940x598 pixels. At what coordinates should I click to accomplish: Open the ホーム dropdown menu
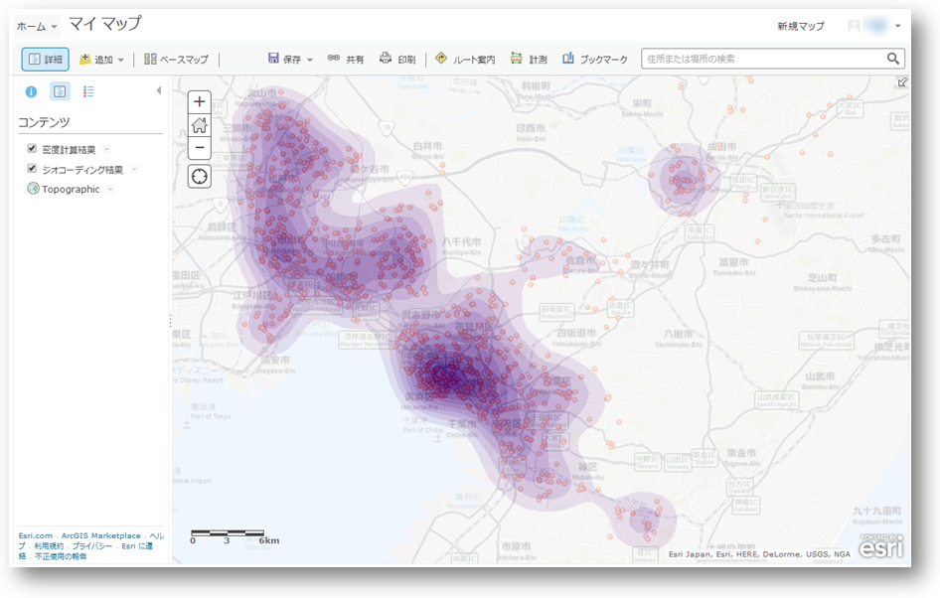(38, 26)
